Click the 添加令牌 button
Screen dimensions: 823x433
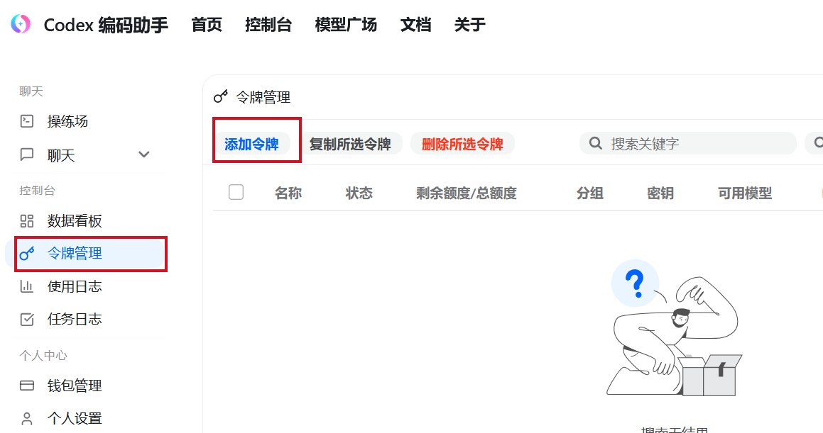point(251,144)
